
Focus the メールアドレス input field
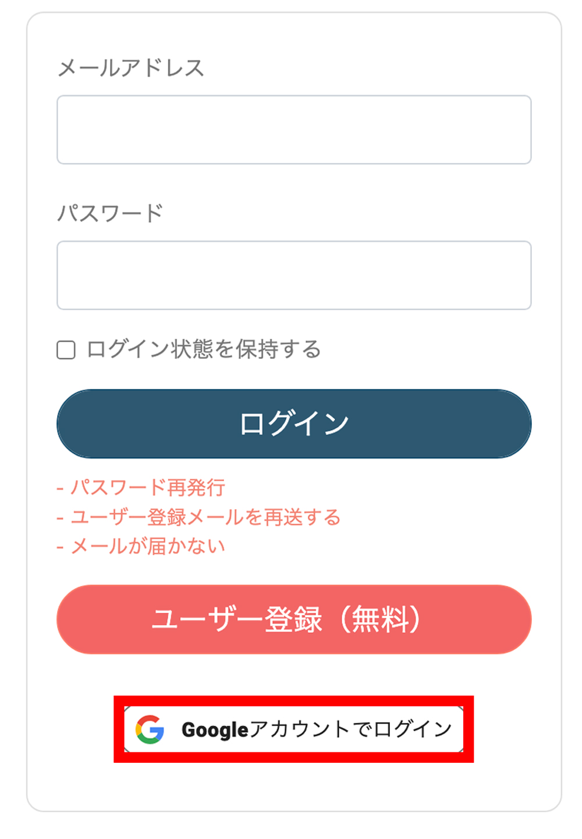294,130
